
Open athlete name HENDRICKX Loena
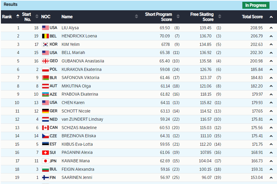tap(79, 36)
